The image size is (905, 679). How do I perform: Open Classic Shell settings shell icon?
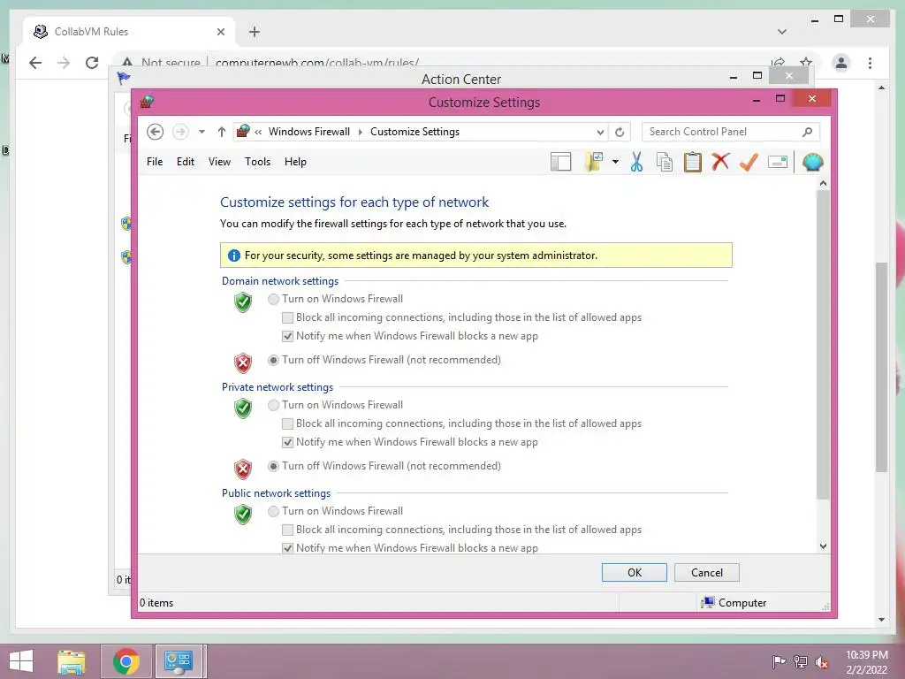point(812,163)
